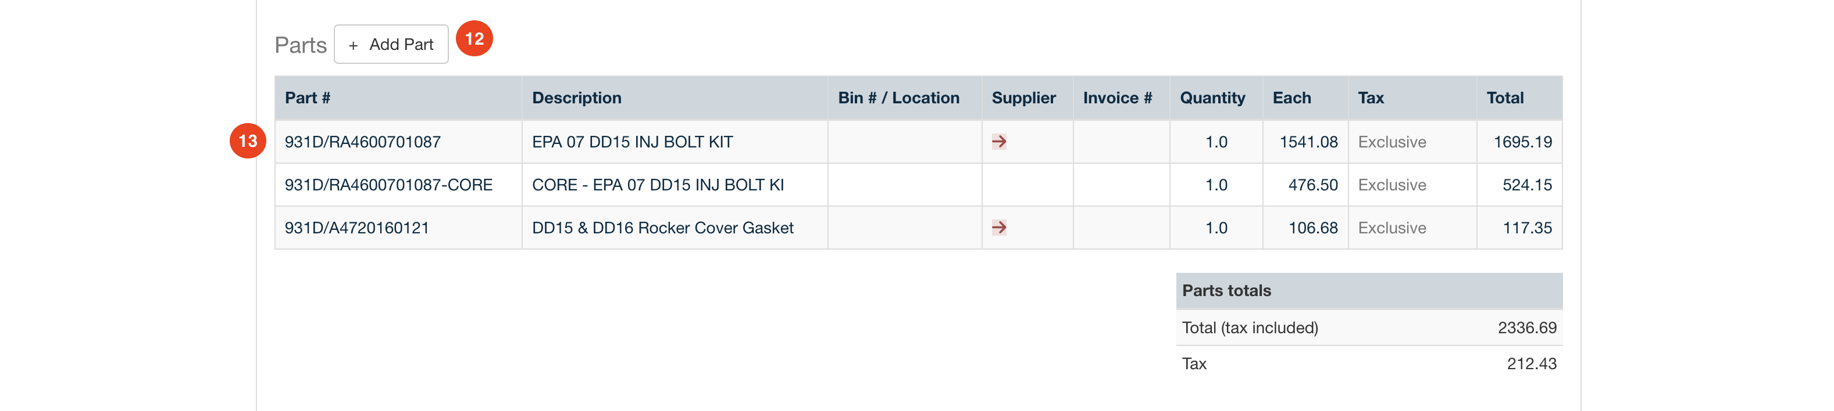The image size is (1834, 411).
Task: Click the numbered marker 13
Action: coord(248,141)
